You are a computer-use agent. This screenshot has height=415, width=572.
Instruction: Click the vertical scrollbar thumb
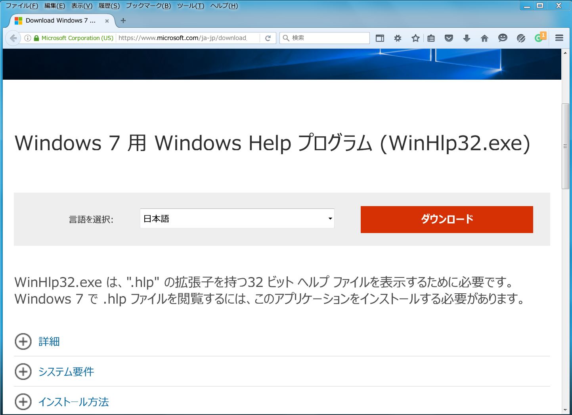pos(565,146)
